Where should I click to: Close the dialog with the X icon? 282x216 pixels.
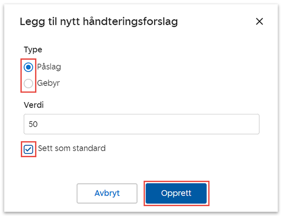pos(259,22)
